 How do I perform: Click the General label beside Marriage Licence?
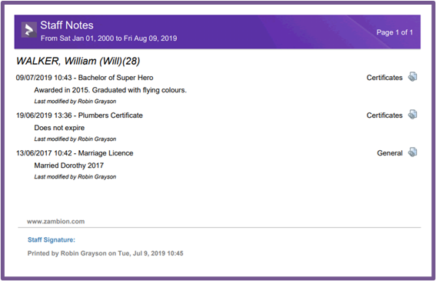coord(390,153)
